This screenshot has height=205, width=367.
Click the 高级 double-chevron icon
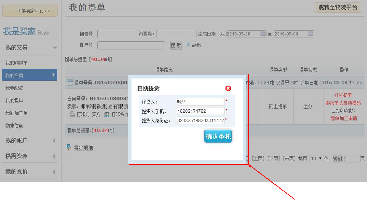188,45
